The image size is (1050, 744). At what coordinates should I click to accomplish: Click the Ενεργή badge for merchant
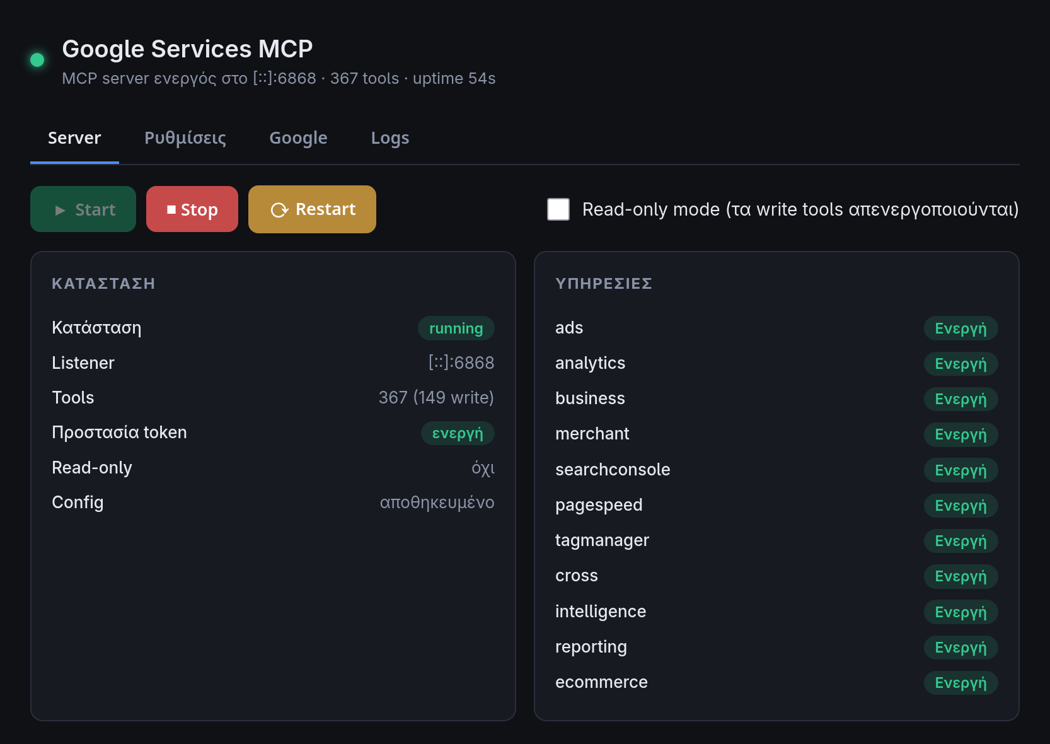961,434
